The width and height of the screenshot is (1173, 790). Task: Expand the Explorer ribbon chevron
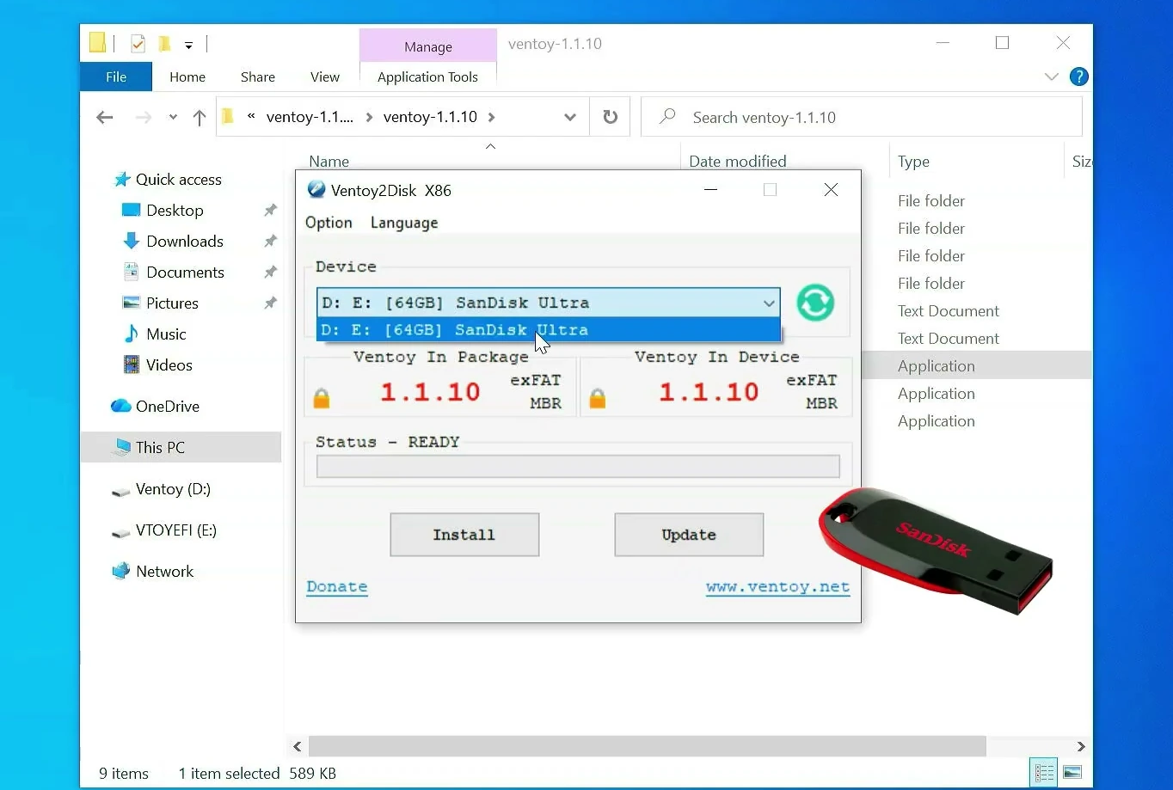click(1051, 77)
